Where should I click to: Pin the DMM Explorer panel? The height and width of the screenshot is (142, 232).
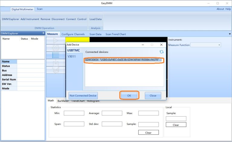[43, 33]
